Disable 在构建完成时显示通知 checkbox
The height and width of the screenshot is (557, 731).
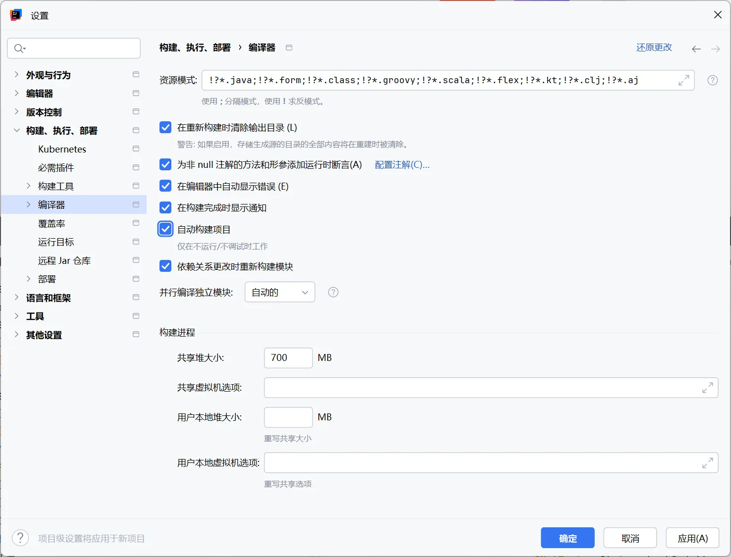[x=165, y=208]
